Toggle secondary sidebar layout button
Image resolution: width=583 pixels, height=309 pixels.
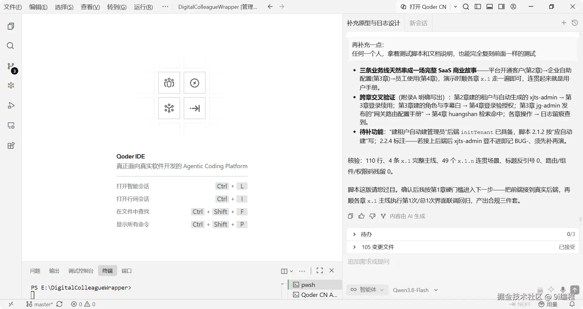502,7
